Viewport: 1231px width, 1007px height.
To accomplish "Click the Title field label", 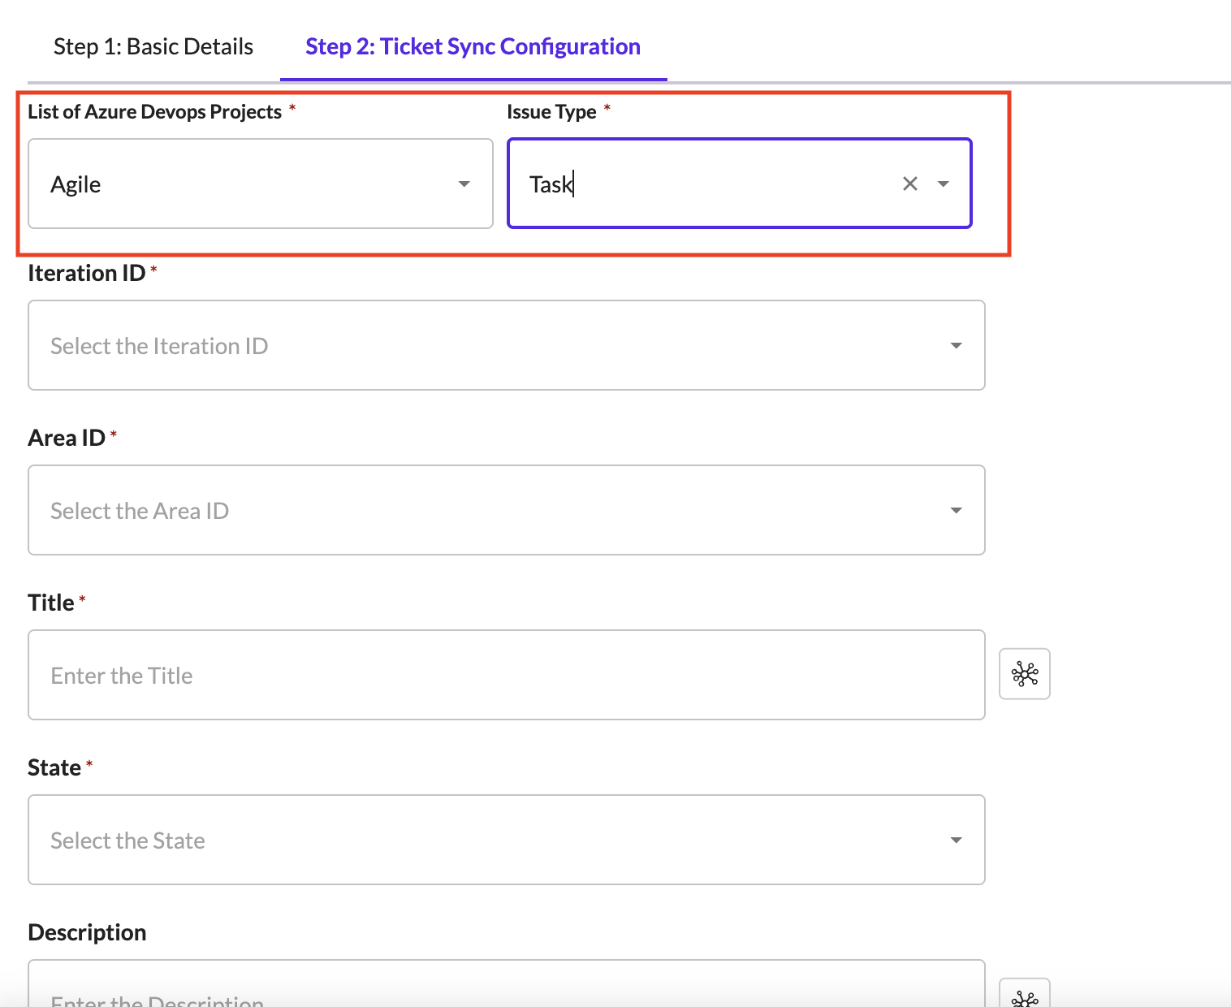I will pos(51,603).
